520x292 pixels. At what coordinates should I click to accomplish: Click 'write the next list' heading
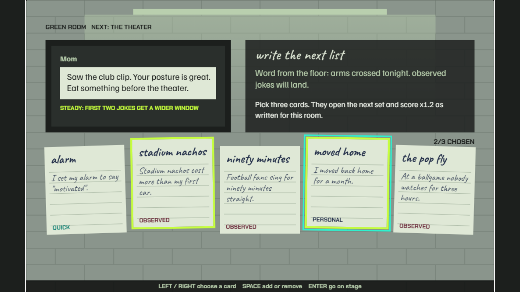click(300, 55)
